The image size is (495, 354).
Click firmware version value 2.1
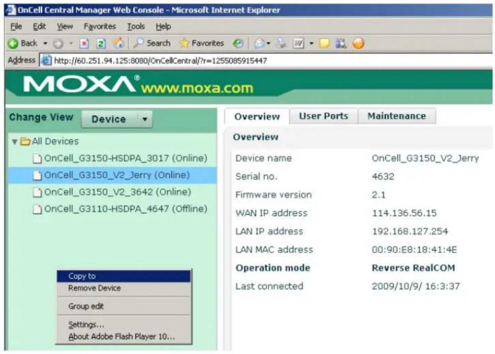click(x=379, y=195)
